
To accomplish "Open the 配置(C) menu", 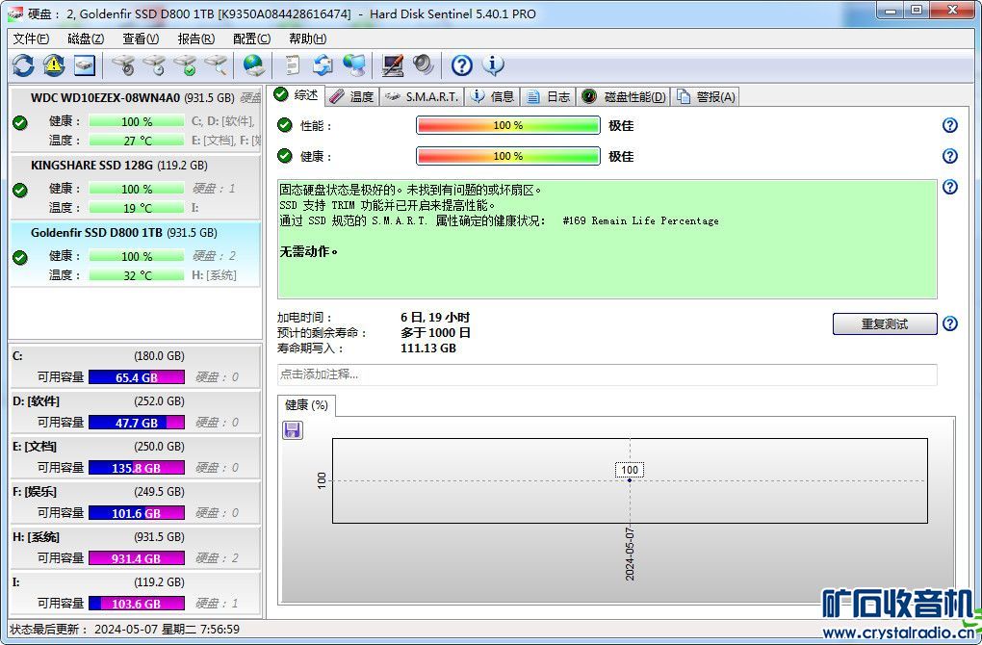I will click(x=252, y=39).
